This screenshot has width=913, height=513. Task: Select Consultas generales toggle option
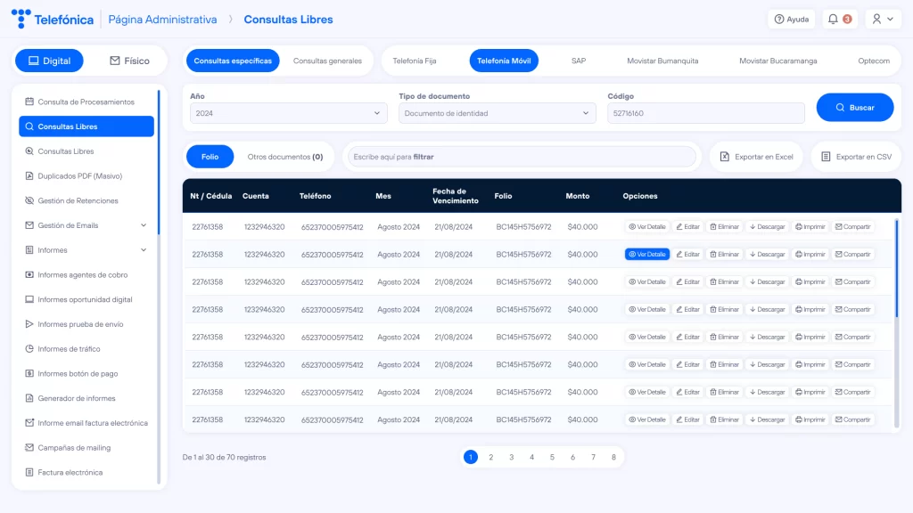tap(327, 61)
